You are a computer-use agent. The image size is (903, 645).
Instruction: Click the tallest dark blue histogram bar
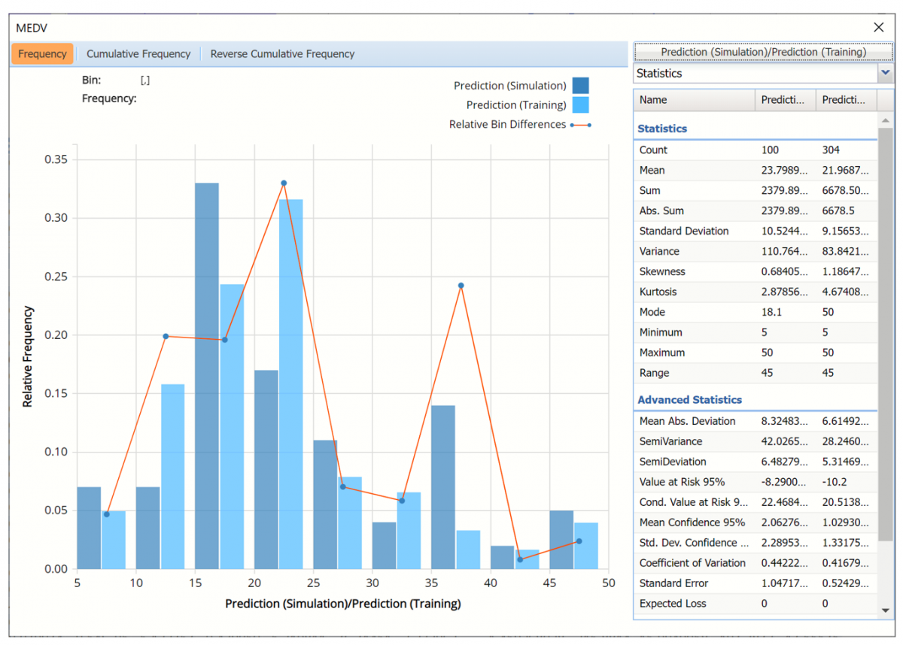pos(206,376)
